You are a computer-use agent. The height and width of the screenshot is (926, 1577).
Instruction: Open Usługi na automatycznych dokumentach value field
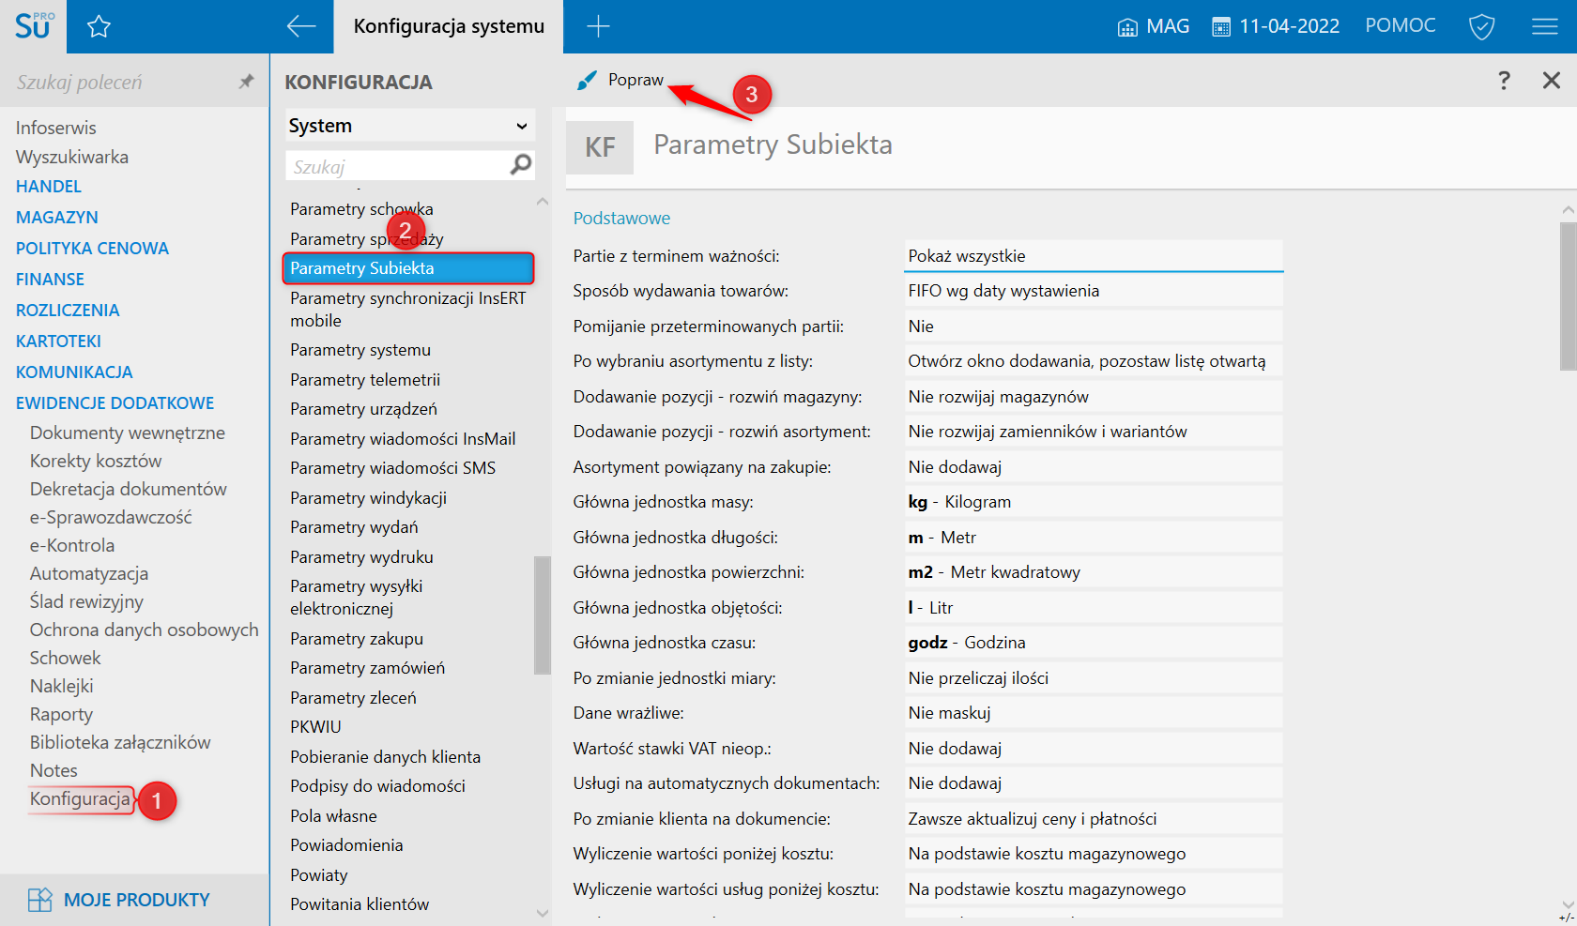1094,783
